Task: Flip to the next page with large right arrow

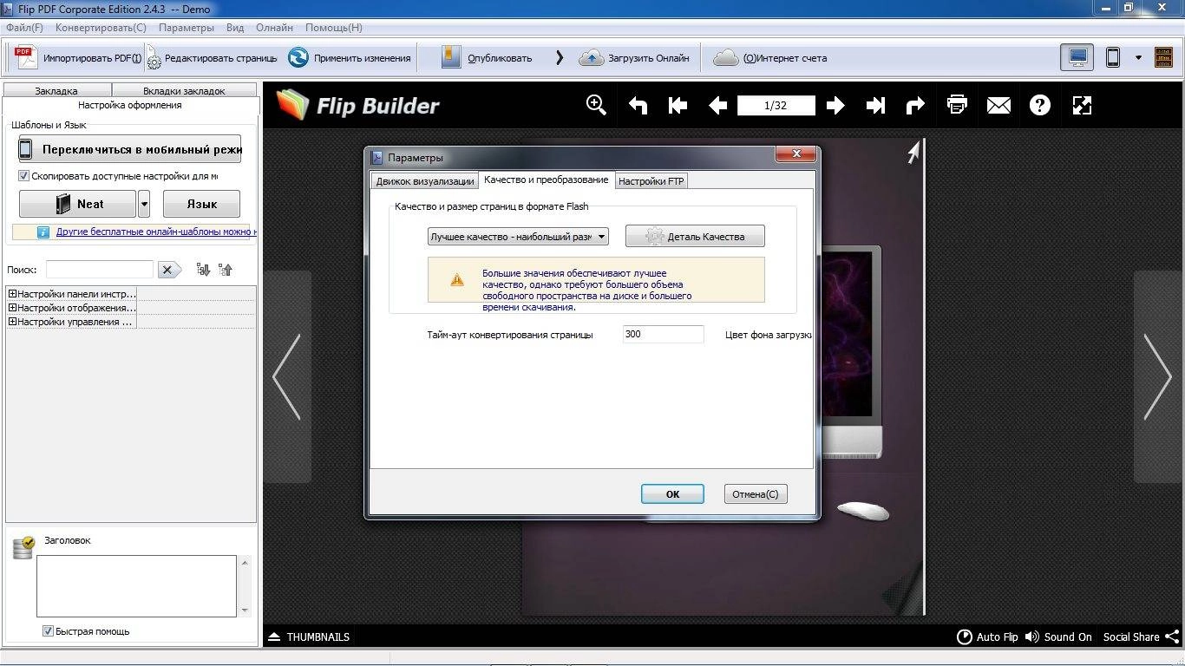Action: (1157, 376)
